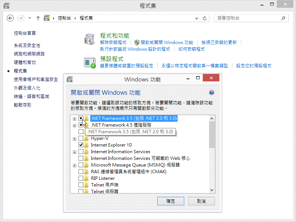Open 系統及安全性 category
296x222 pixels.
tap(27, 46)
